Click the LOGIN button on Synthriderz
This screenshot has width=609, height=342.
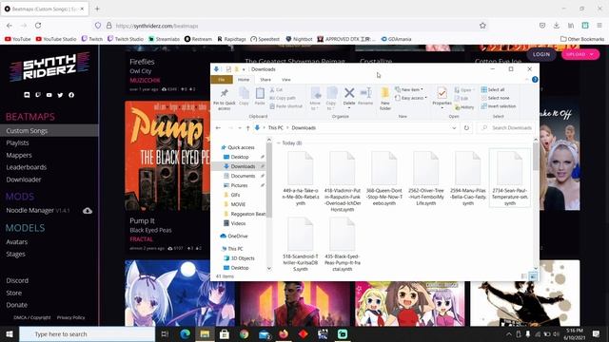(541, 55)
